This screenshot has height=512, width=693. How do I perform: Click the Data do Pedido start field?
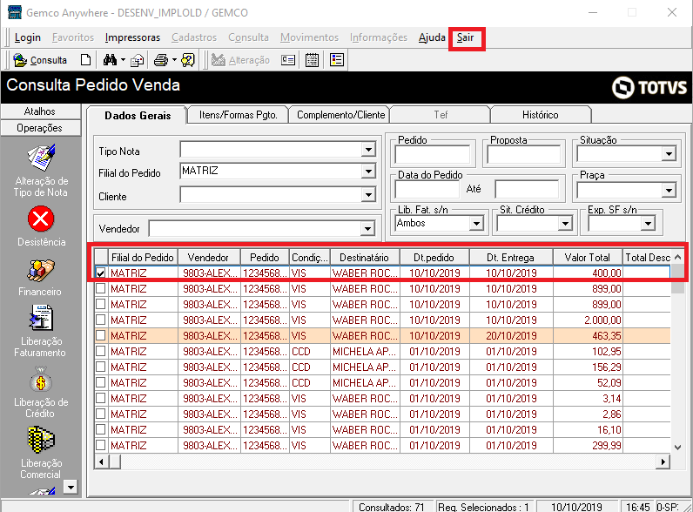coord(427,189)
